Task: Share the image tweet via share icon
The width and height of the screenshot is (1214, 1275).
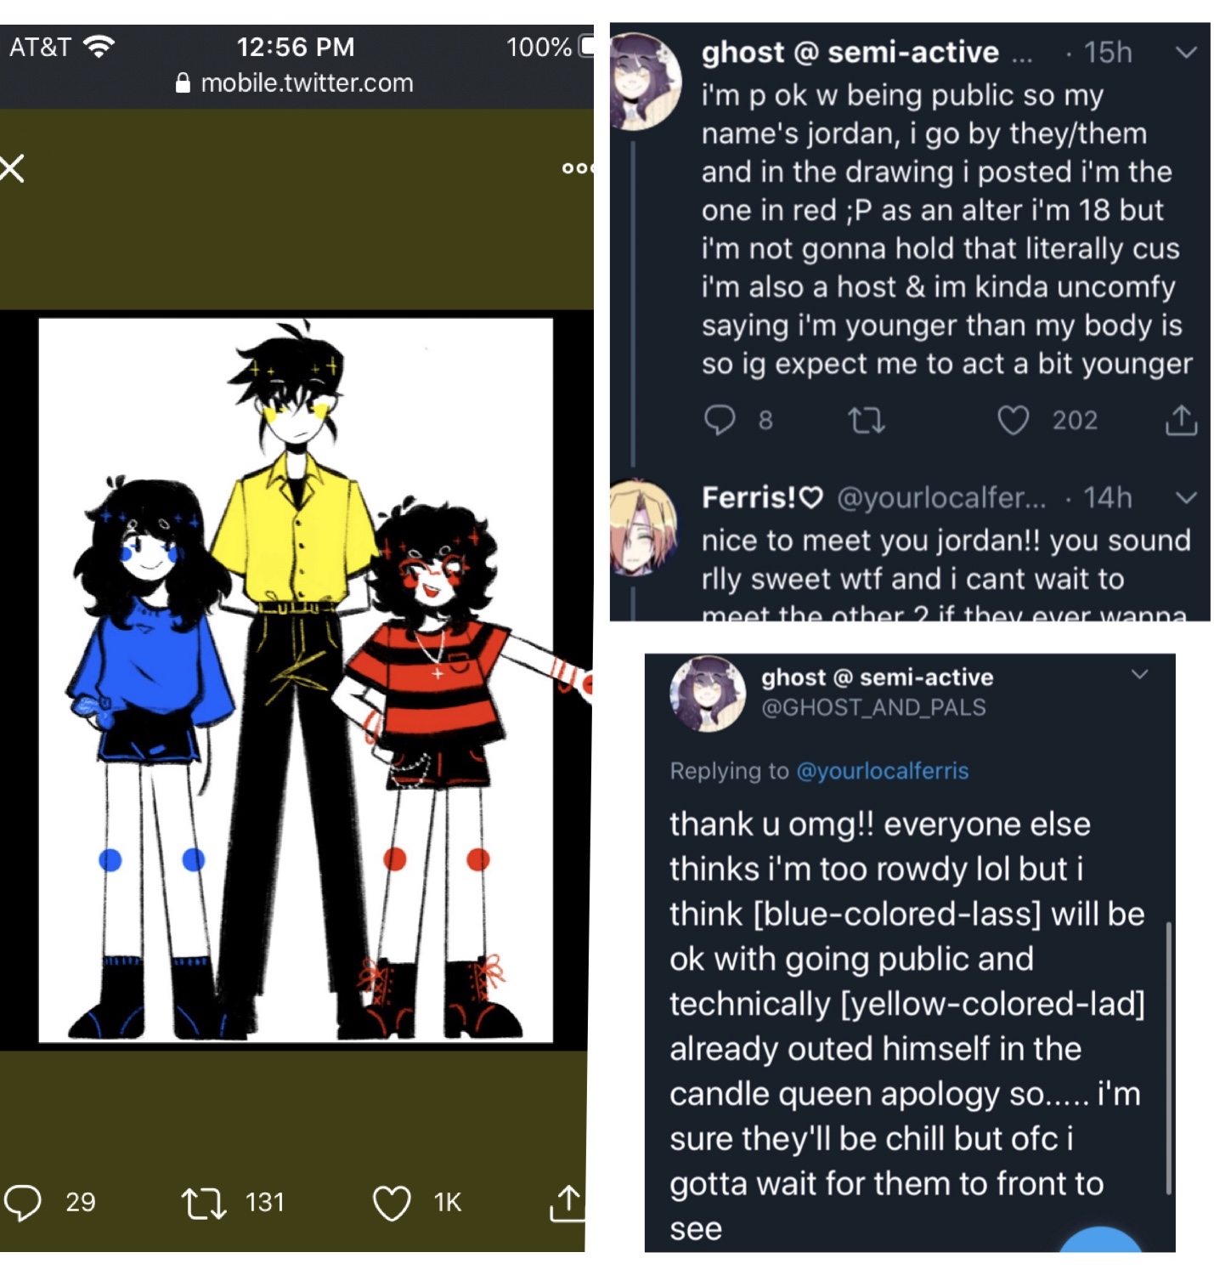Action: point(567,1202)
